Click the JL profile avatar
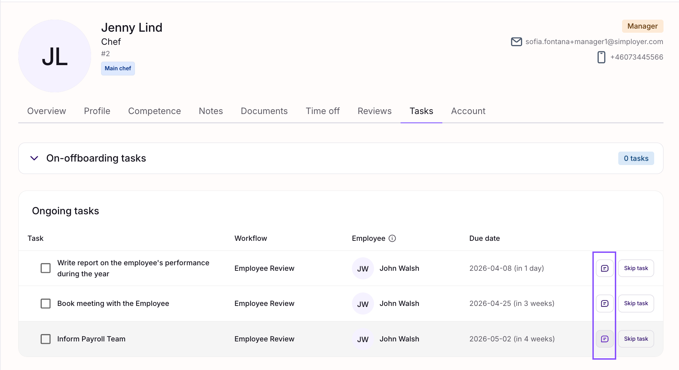Viewport: 679px width, 370px height. [55, 56]
